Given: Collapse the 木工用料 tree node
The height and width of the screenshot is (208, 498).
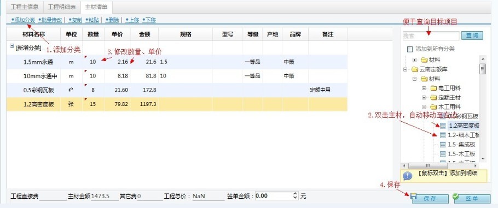Looking at the screenshot, I should tap(424, 107).
